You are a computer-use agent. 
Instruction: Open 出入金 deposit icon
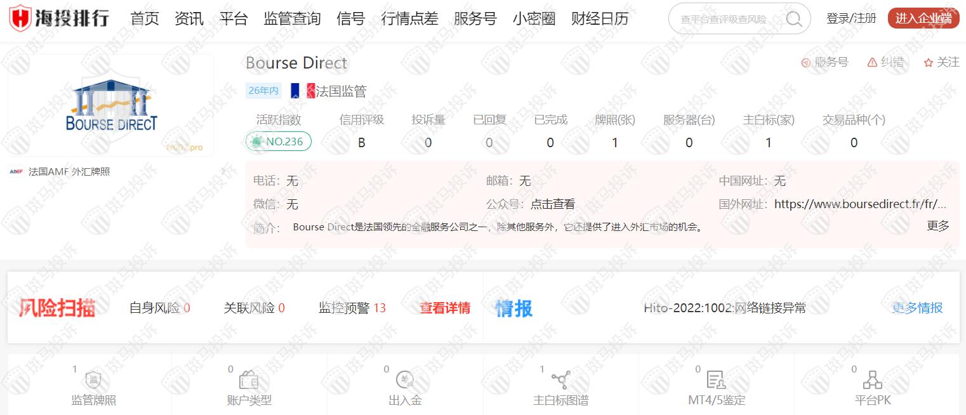coord(405,380)
